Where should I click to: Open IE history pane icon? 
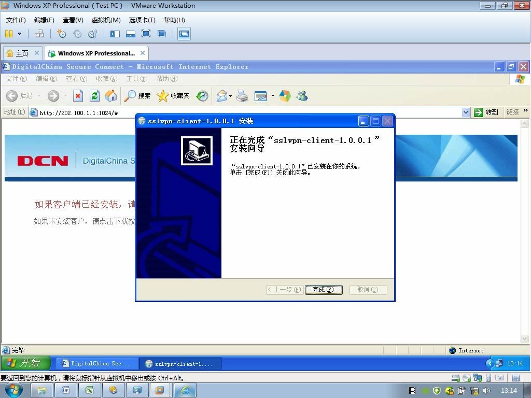202,96
